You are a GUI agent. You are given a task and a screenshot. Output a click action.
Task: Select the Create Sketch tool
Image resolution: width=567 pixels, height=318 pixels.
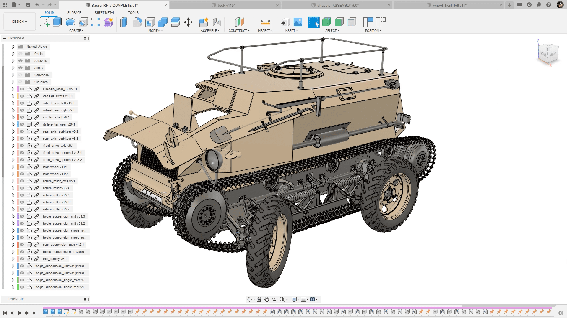coord(45,22)
